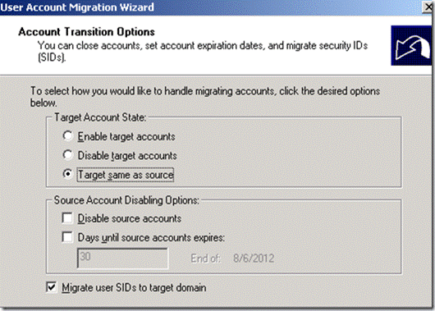Click the "Migrate user SIDs to target domain" text
The width and height of the screenshot is (435, 311).
[134, 288]
